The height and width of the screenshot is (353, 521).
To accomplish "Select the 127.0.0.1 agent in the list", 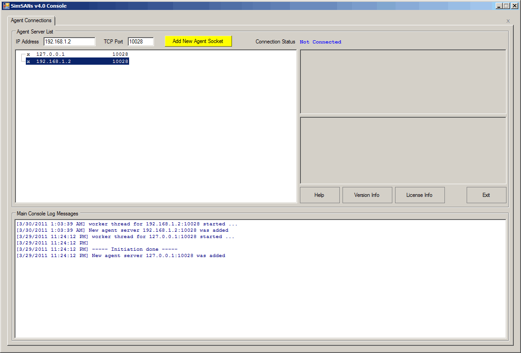I will pyautogui.click(x=50, y=54).
